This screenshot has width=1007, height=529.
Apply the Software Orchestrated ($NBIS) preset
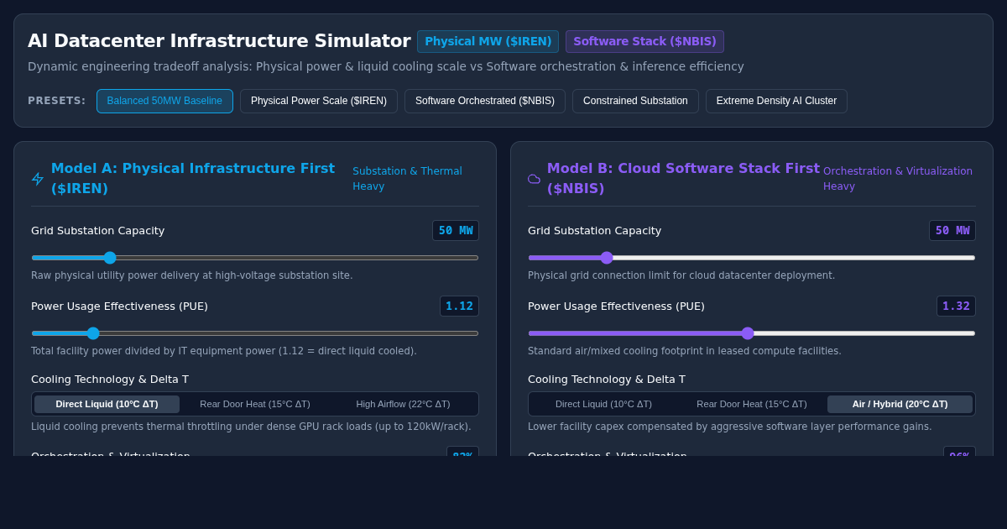[x=485, y=101]
